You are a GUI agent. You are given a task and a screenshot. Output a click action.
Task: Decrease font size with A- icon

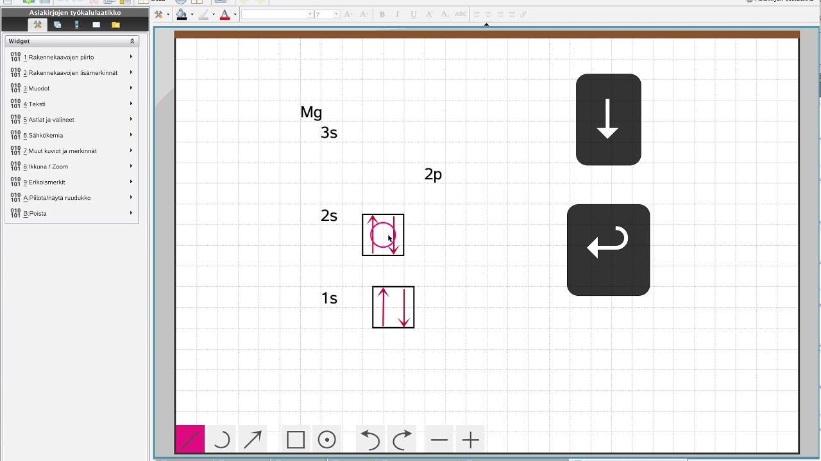[364, 14]
